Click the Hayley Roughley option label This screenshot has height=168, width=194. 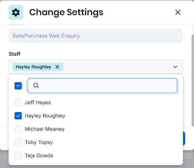coord(45,116)
